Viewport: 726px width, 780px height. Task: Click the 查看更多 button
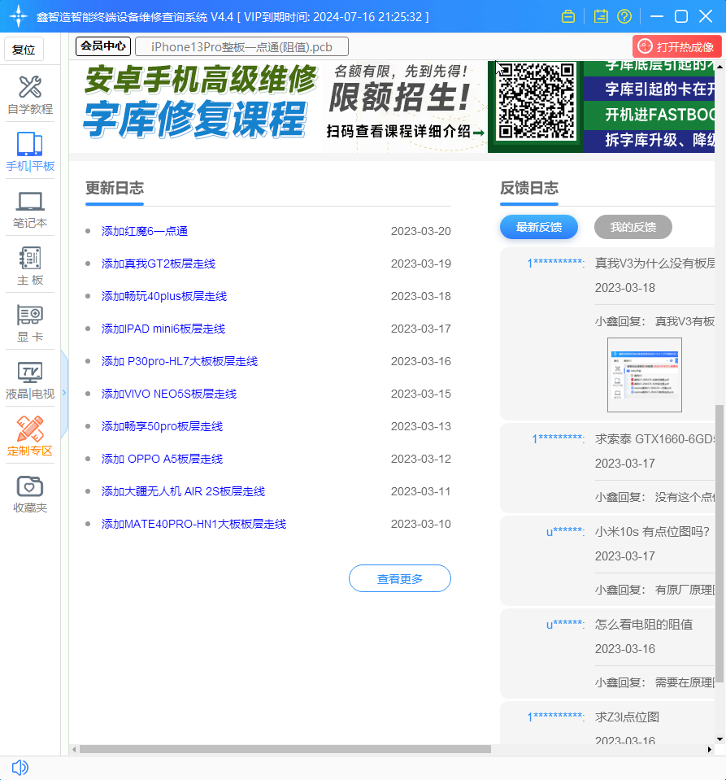399,578
